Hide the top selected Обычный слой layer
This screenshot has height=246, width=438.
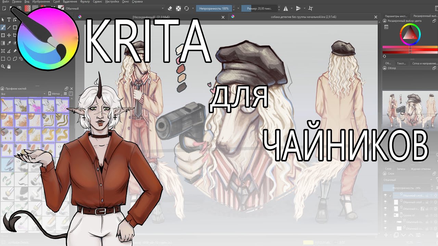pos(385,195)
